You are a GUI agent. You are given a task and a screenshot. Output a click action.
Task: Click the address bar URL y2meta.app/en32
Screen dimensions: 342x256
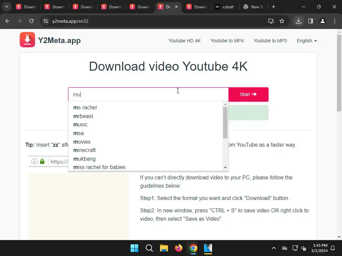(70, 21)
